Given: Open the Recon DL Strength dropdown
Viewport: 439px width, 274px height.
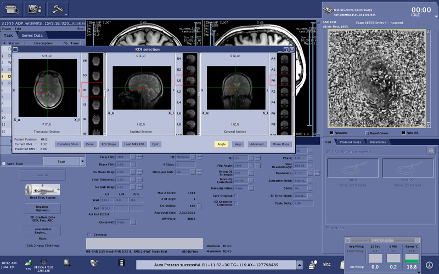Looking at the screenshot, I should point(251,173).
